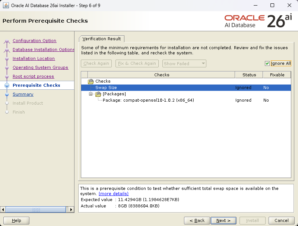Image resolution: width=298 pixels, height=226 pixels.
Task: Click the Oracle AI Database 26ai logo
Action: [x=258, y=21]
